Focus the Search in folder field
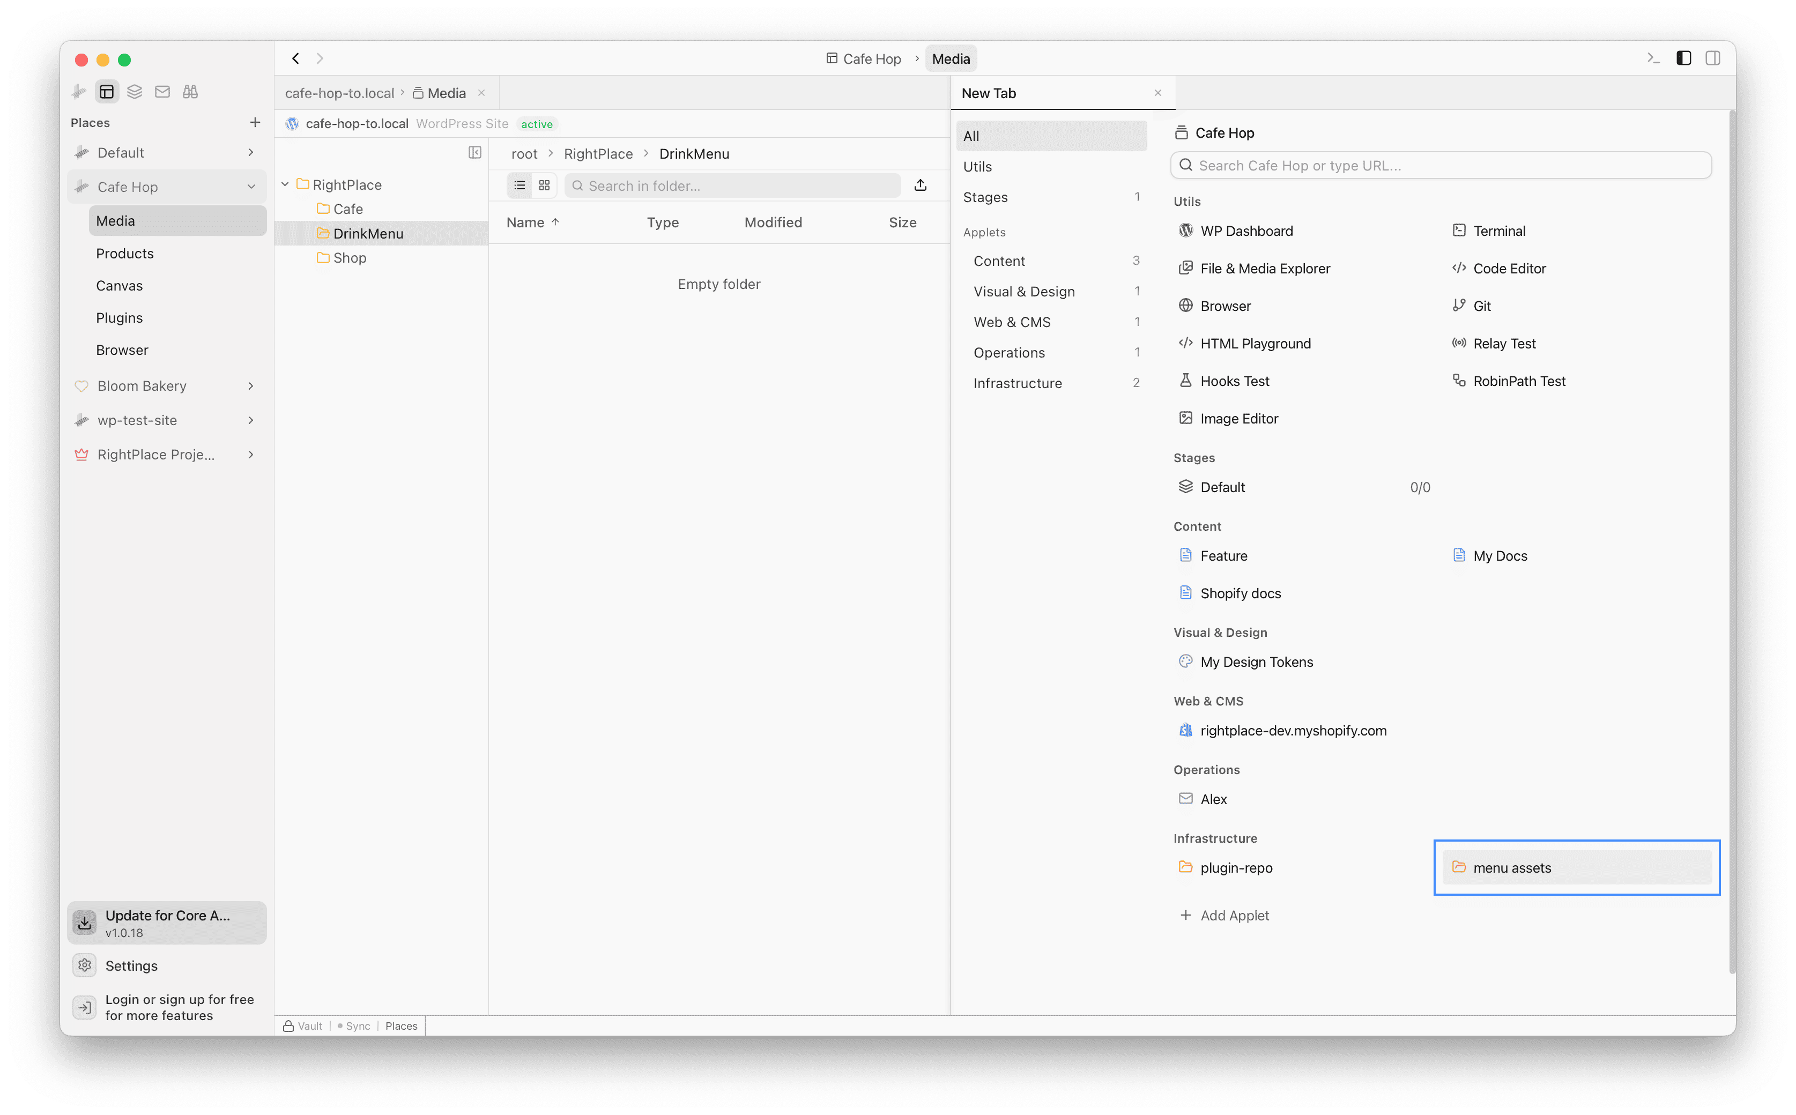The width and height of the screenshot is (1796, 1115). coord(732,186)
